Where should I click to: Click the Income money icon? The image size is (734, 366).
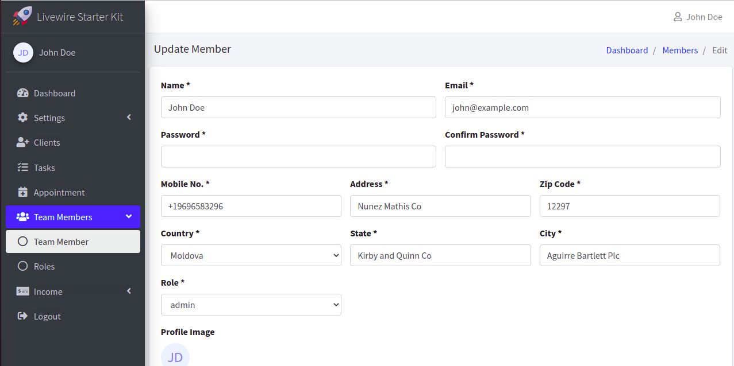[23, 291]
